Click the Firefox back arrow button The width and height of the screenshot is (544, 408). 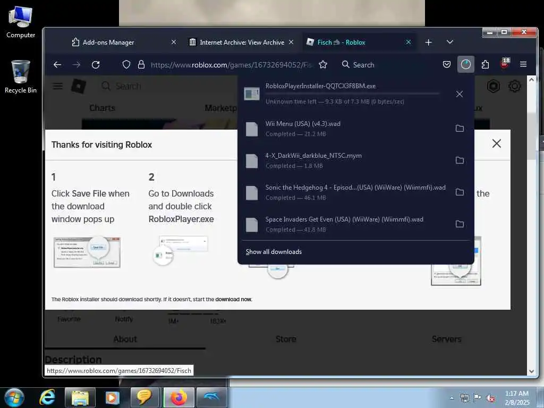(57, 64)
